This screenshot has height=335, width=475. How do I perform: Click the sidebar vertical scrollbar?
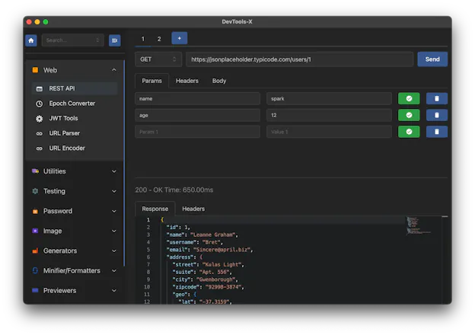point(124,164)
